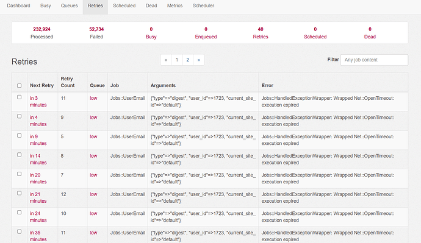Click 'low' queue link in 9-minutes row
This screenshot has width=421, height=243.
click(x=93, y=136)
